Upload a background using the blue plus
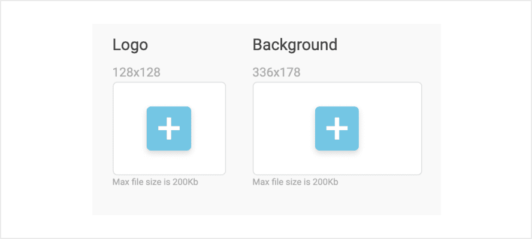 [337, 128]
